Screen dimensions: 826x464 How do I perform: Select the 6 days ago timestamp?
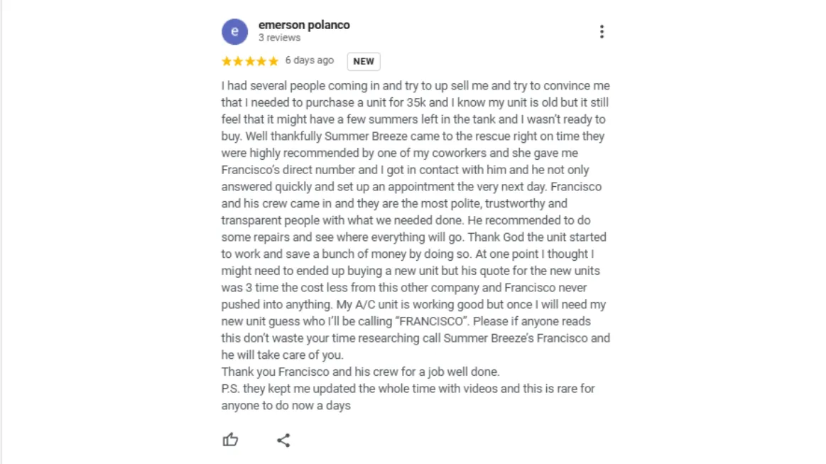point(310,60)
